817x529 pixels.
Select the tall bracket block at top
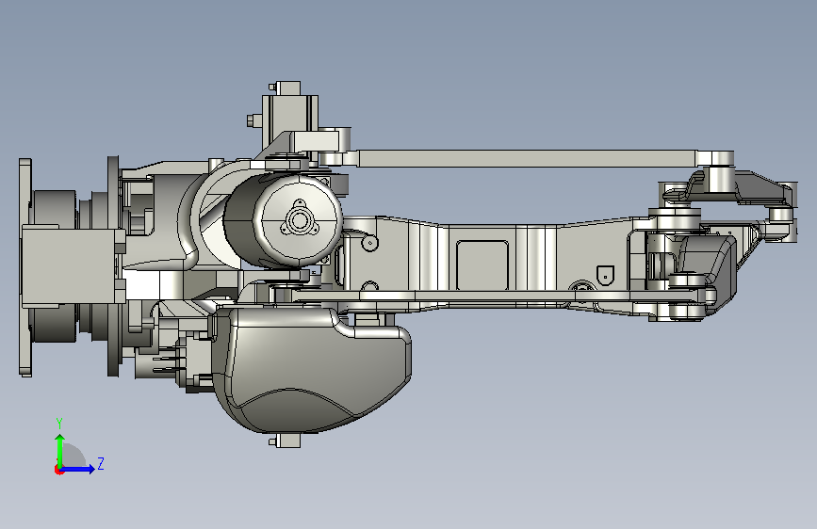click(289, 116)
